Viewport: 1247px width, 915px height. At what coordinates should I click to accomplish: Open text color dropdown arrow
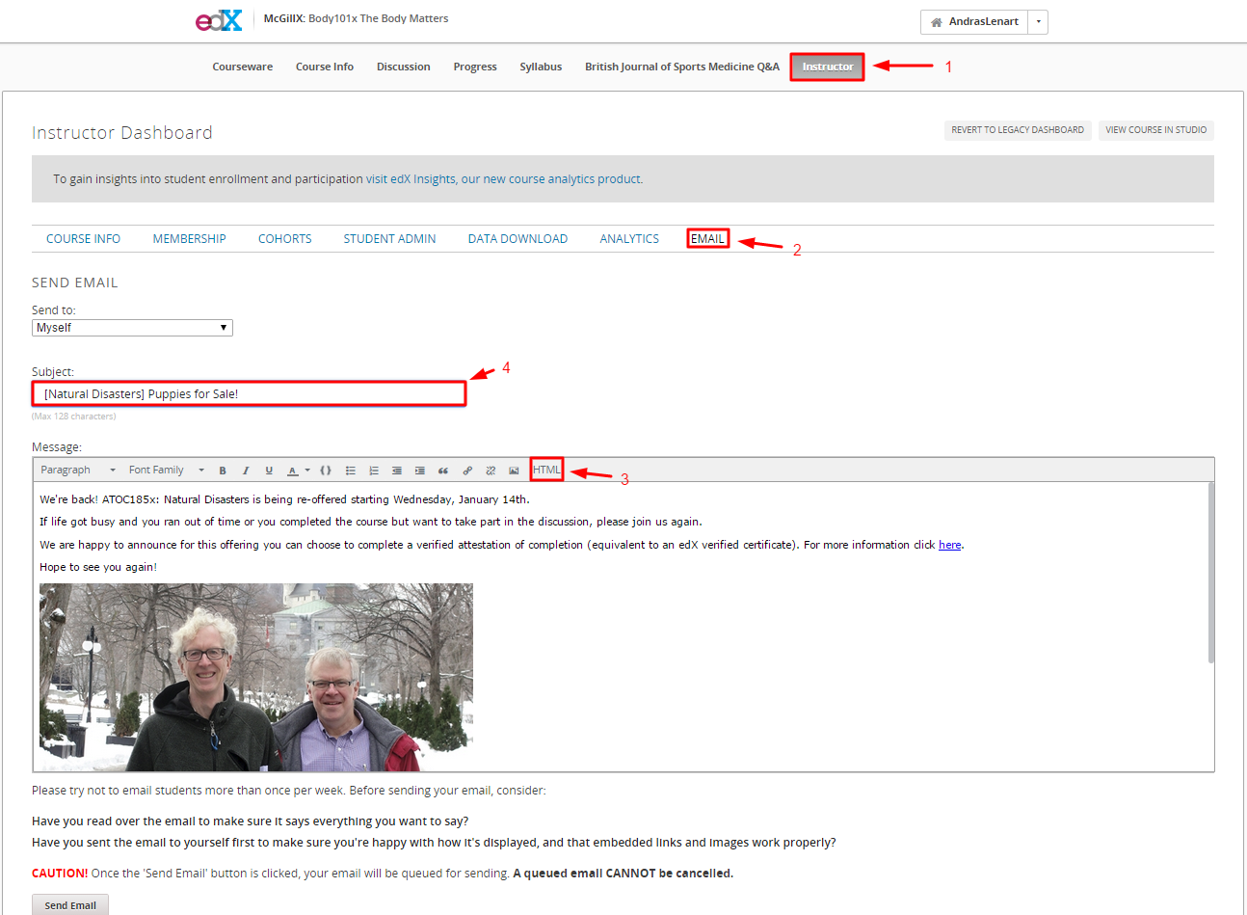click(307, 471)
